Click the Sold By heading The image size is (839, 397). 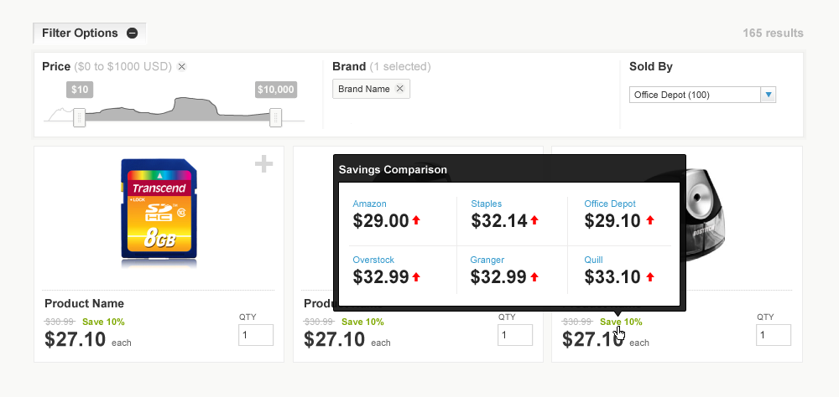[x=651, y=67]
